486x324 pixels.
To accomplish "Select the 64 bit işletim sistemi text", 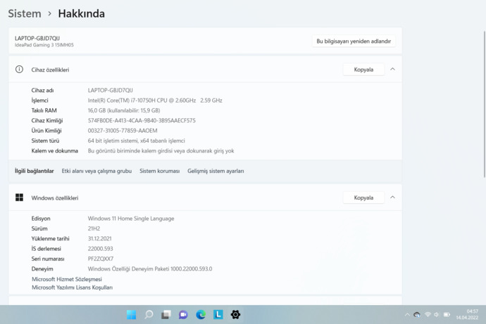I will click(137, 141).
